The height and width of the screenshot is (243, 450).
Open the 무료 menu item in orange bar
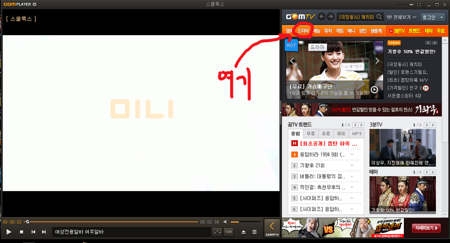tap(440, 31)
